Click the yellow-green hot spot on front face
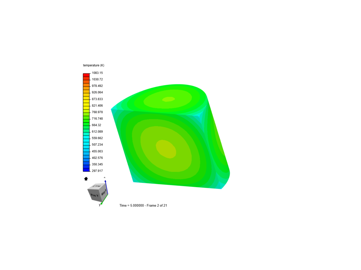This screenshot has width=361, height=270. coord(166,149)
